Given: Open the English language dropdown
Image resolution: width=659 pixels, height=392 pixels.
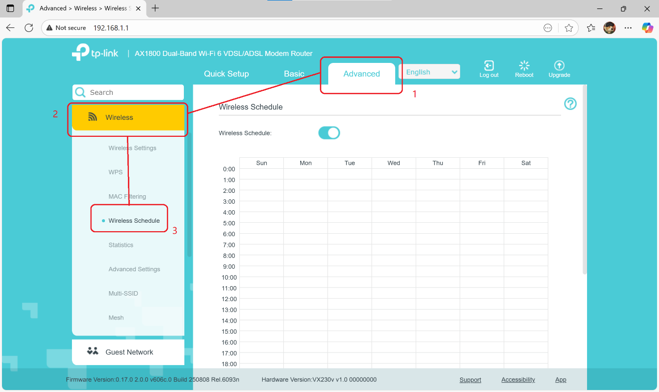Looking at the screenshot, I should click(x=430, y=72).
